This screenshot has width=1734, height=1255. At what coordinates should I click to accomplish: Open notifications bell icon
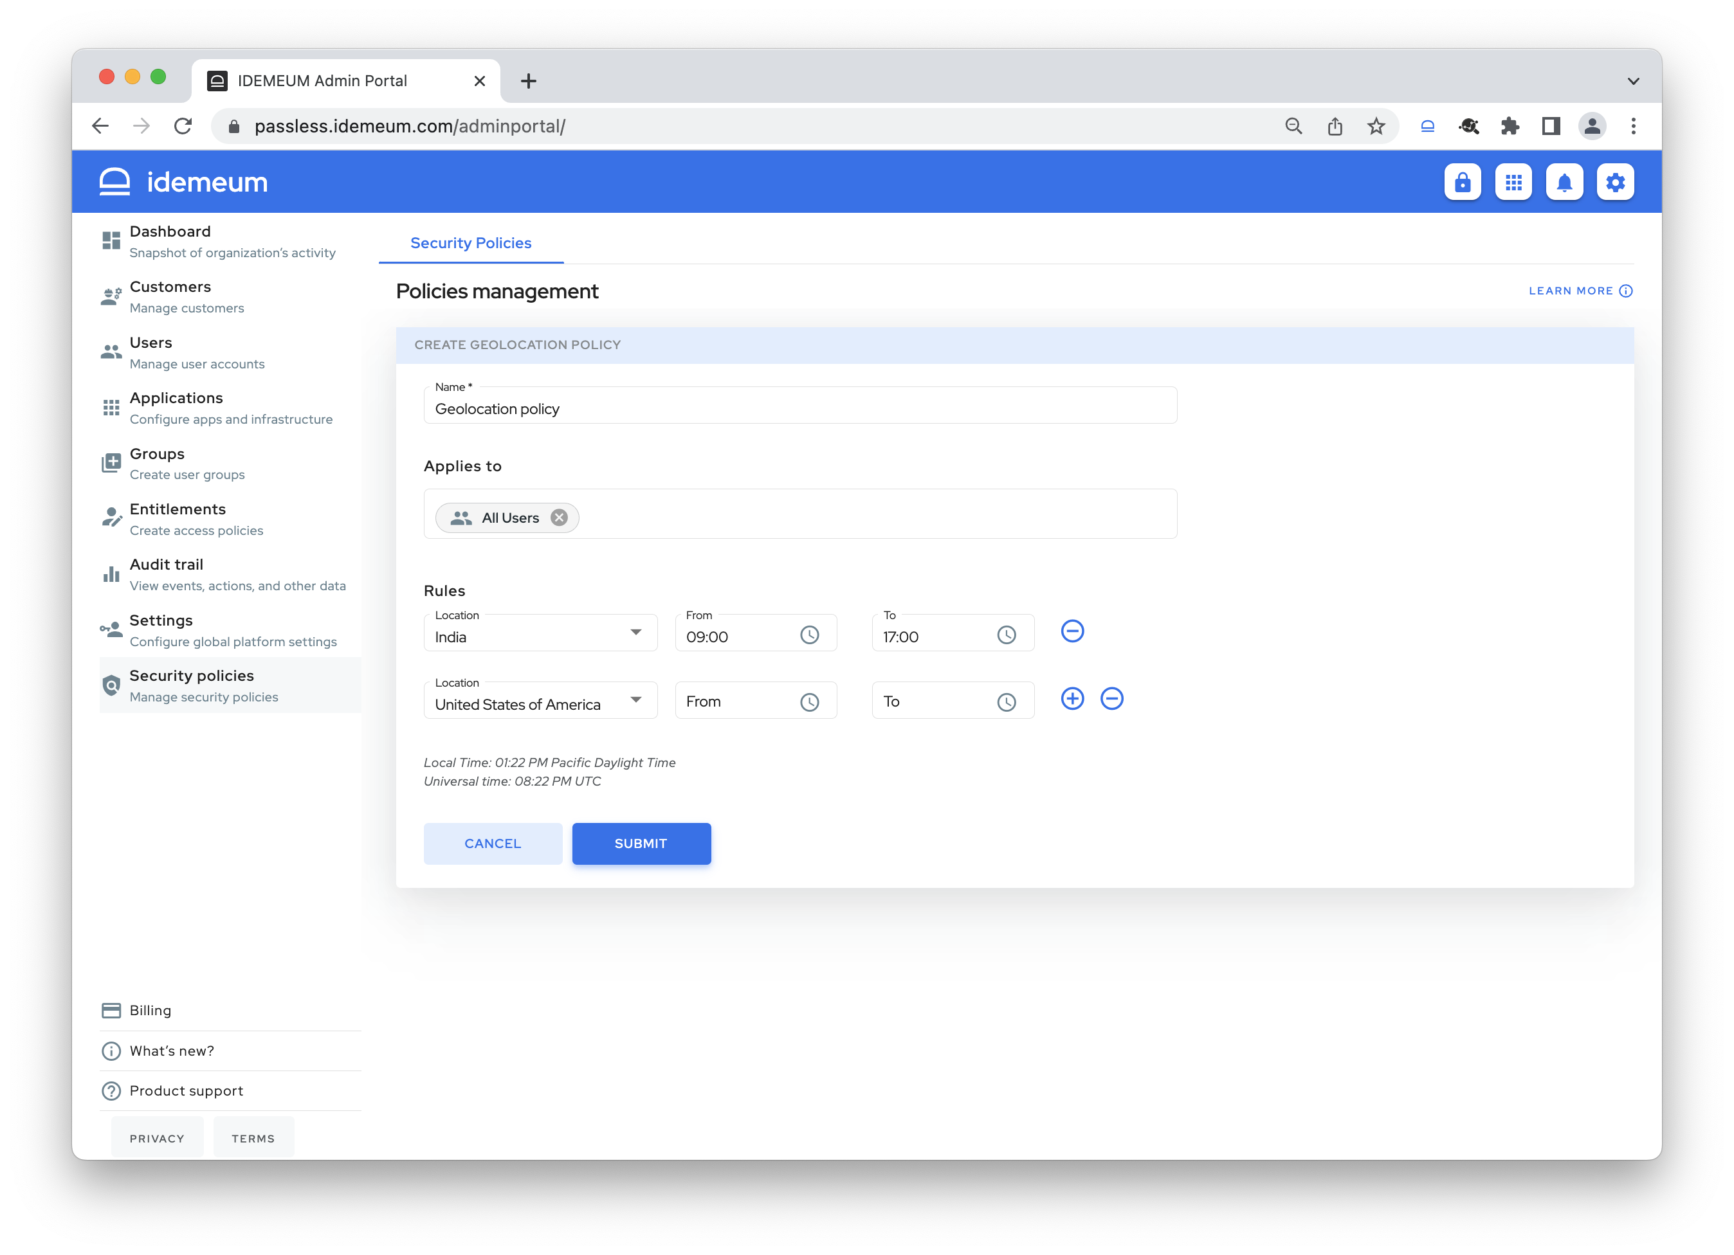pyautogui.click(x=1564, y=182)
